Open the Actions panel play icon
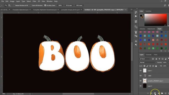 136,16
